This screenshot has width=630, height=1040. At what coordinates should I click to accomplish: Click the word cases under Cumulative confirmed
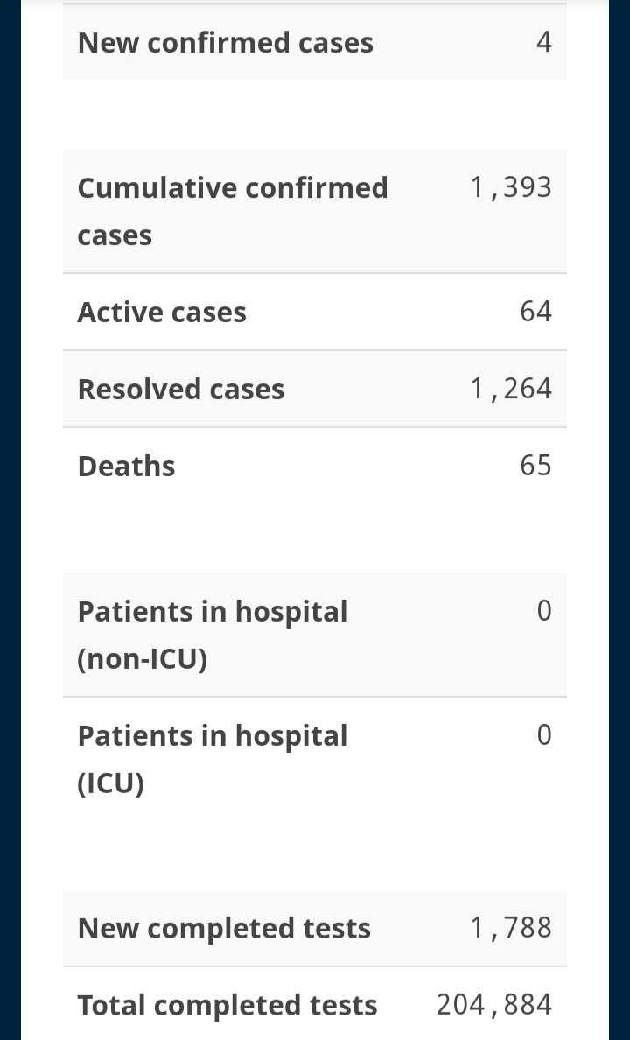click(x=115, y=235)
